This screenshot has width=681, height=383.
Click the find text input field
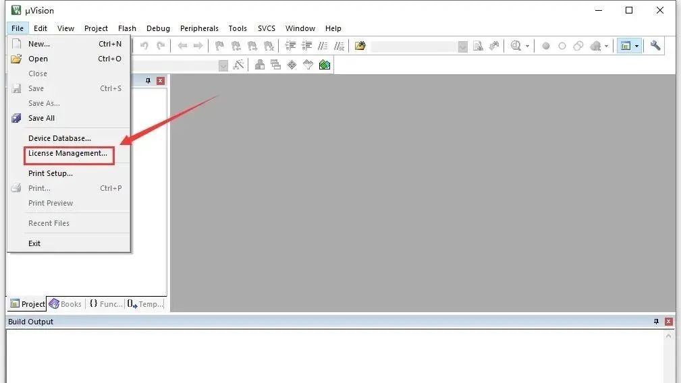pyautogui.click(x=414, y=47)
